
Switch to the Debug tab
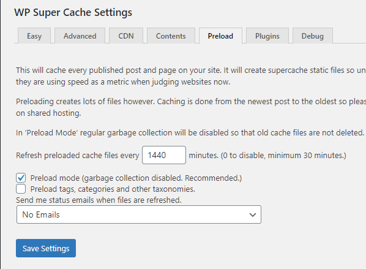click(313, 36)
